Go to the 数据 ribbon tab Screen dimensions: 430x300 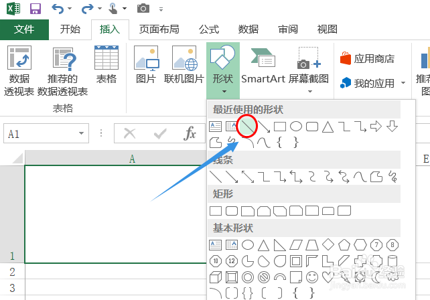point(248,29)
